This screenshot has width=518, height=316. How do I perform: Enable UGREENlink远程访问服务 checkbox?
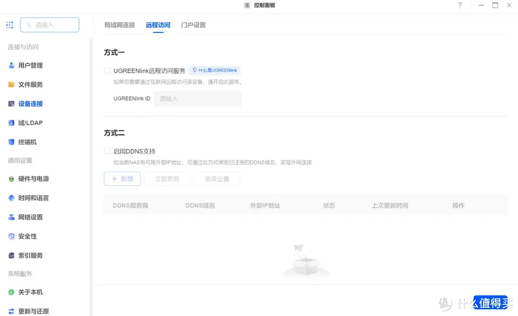(x=107, y=70)
